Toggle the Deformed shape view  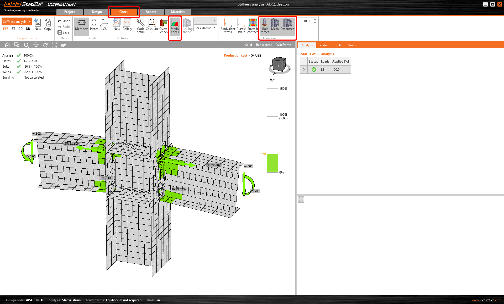coord(287,25)
